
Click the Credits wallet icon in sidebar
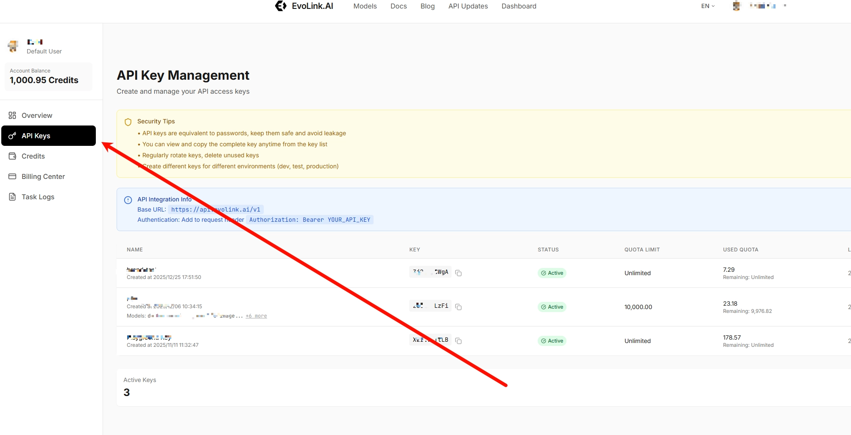coord(12,156)
